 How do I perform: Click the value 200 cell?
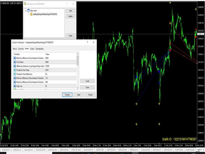coord(61,82)
